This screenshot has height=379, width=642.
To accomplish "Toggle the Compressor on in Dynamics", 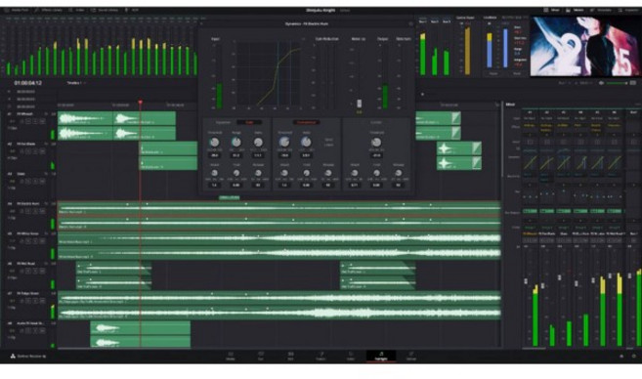I will [x=306, y=122].
